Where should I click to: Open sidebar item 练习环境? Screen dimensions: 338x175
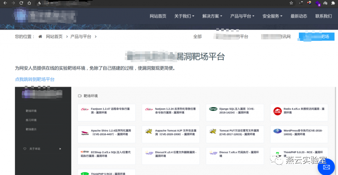pyautogui.click(x=31, y=120)
